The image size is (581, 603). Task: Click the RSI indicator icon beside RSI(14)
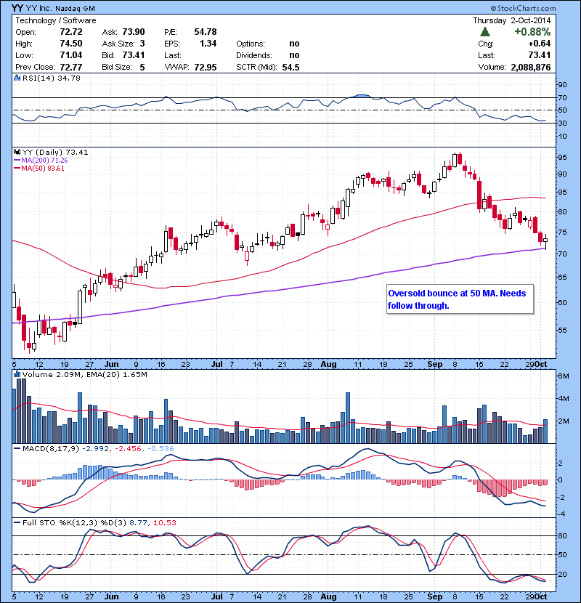point(17,78)
